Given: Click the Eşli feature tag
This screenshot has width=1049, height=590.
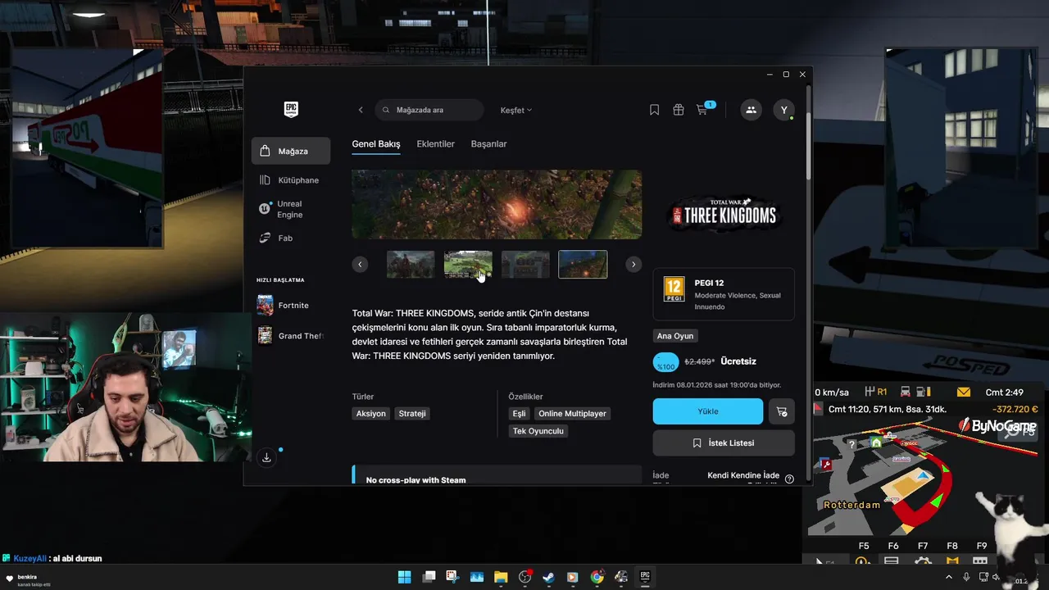Looking at the screenshot, I should point(519,414).
